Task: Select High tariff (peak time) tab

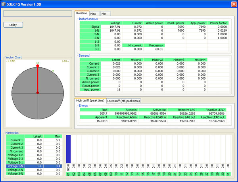Action: coord(90,101)
